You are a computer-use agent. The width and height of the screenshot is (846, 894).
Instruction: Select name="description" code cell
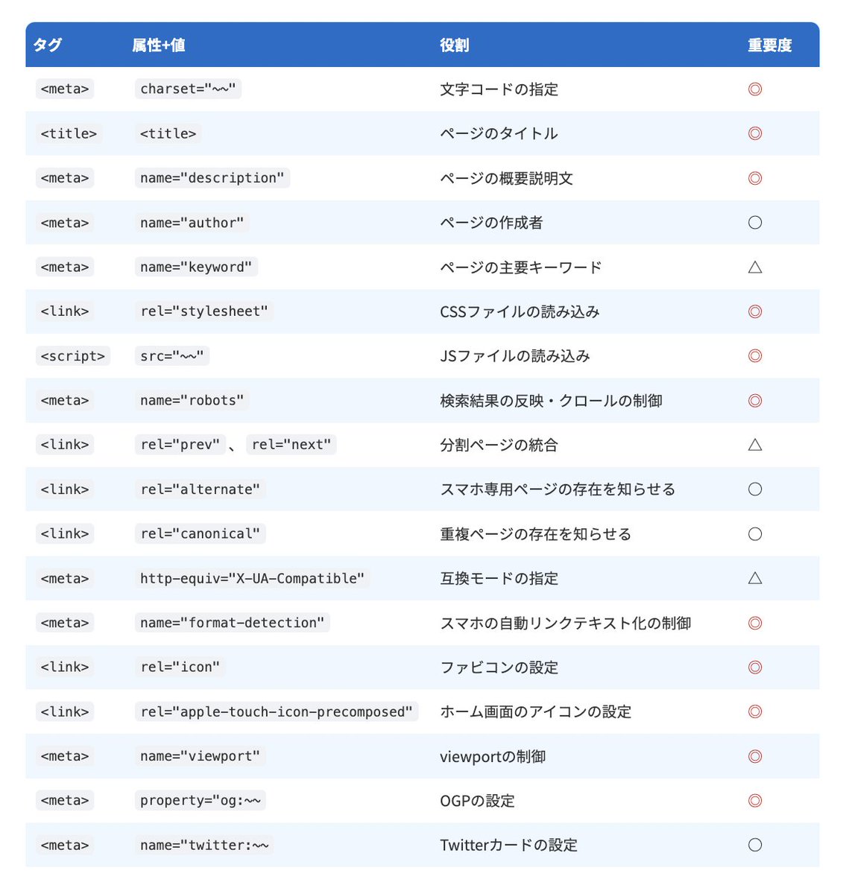click(212, 178)
